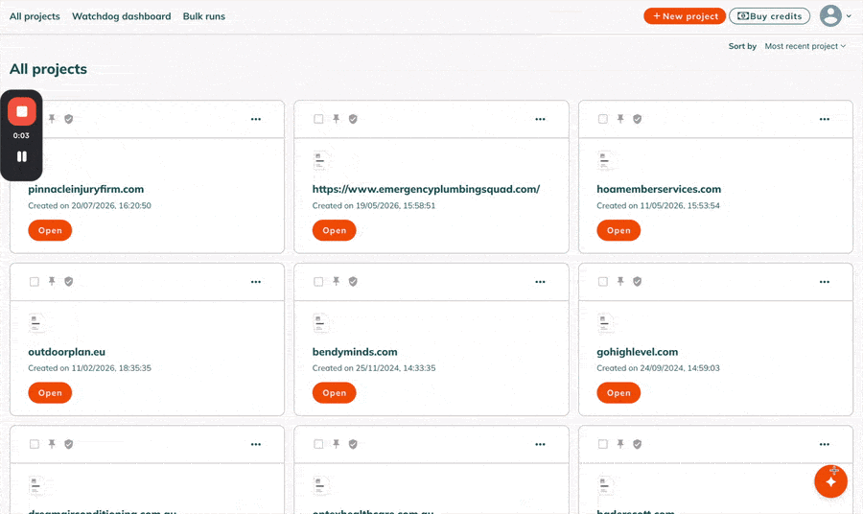This screenshot has height=514, width=863.
Task: Stop the screen recording
Action: pos(21,111)
